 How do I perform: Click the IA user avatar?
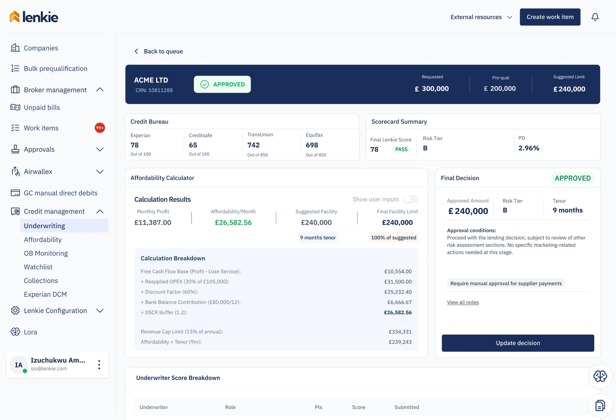[19, 365]
